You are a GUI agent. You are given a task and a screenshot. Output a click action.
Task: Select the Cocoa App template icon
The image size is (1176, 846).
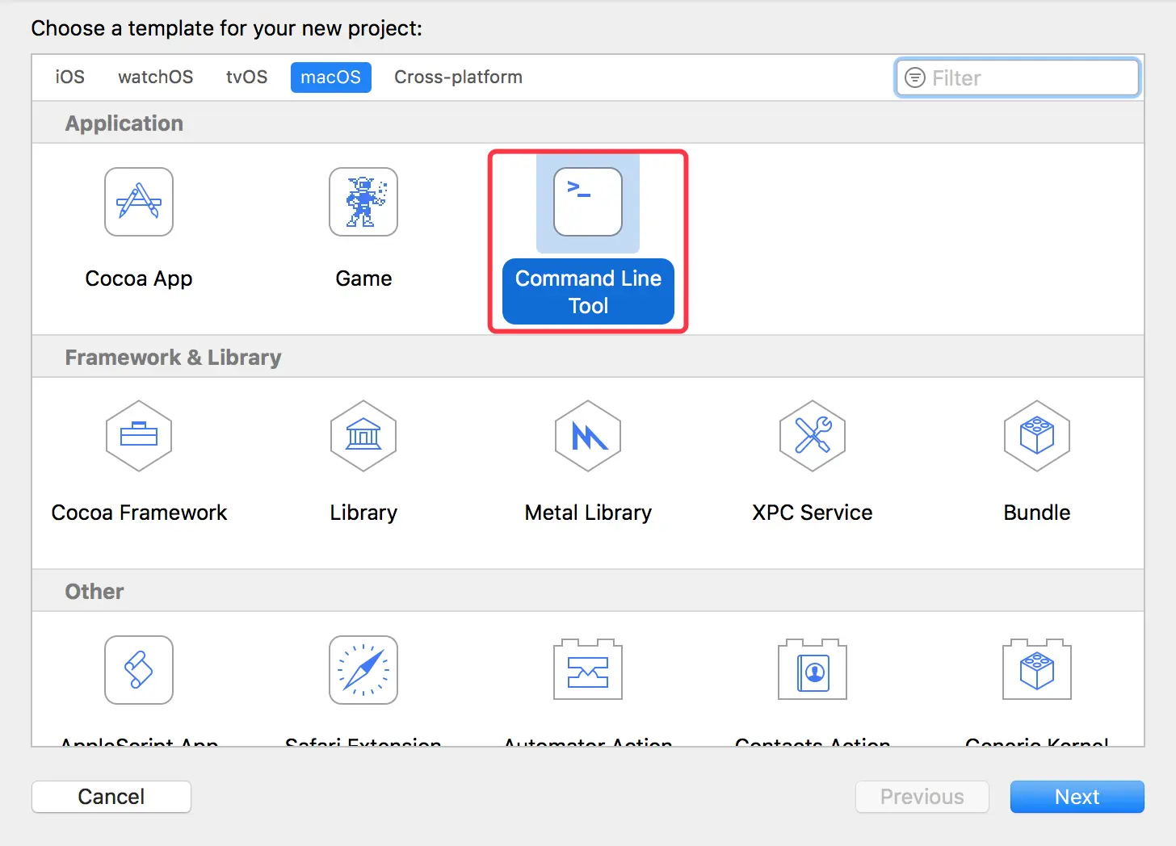click(x=139, y=202)
